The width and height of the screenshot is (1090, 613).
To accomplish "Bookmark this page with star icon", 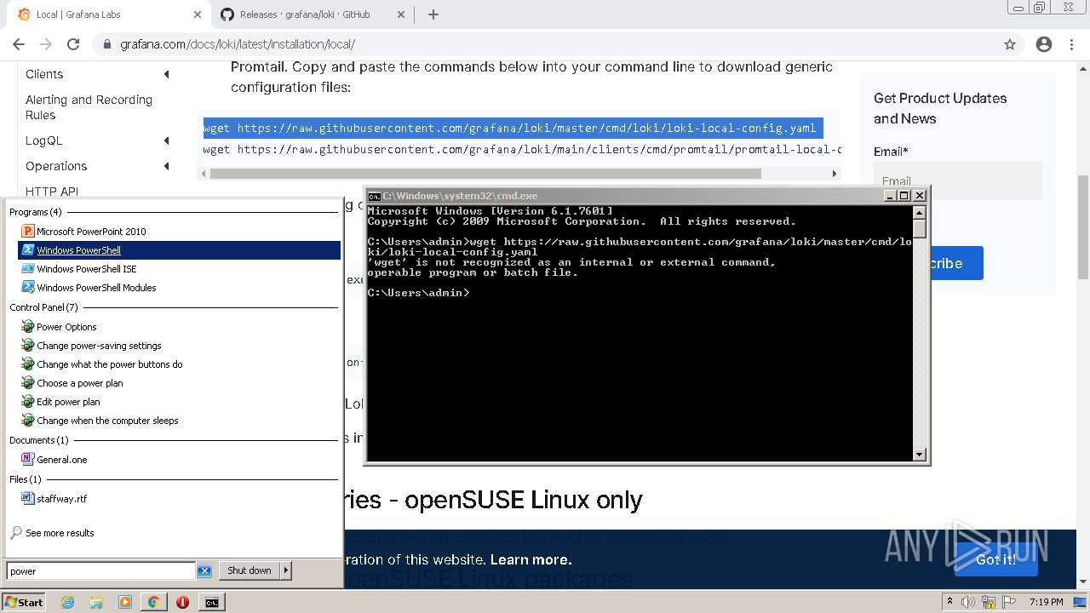I will coord(1010,44).
